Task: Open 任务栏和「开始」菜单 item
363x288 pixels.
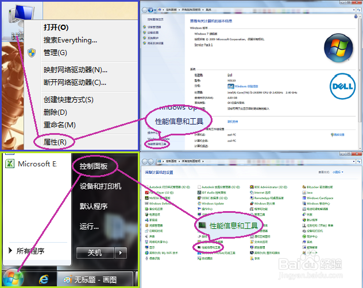Action: click(x=318, y=225)
